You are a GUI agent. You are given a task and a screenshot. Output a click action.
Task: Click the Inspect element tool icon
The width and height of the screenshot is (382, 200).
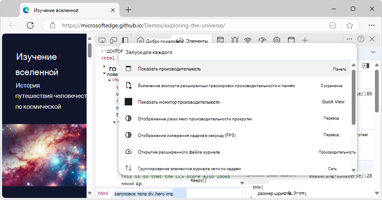click(102, 40)
